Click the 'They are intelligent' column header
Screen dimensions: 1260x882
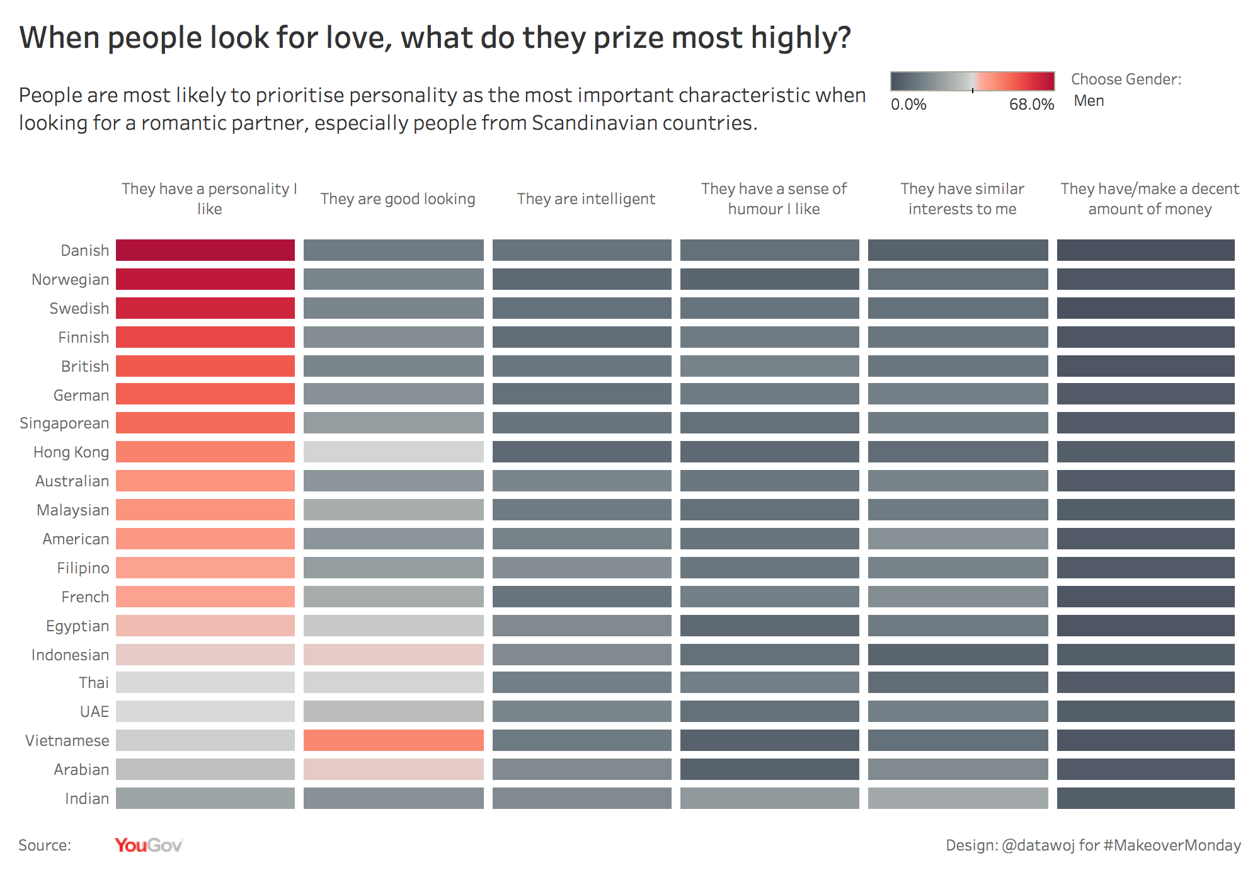click(586, 199)
